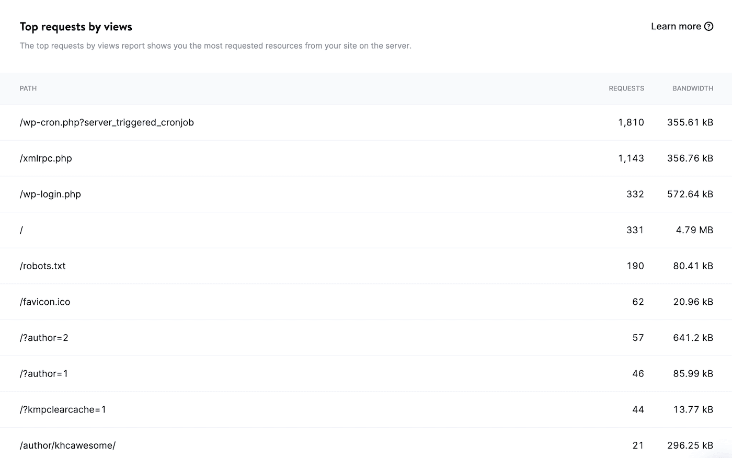Select the /author/khcawesome/ path
The image size is (732, 458).
[x=67, y=445]
